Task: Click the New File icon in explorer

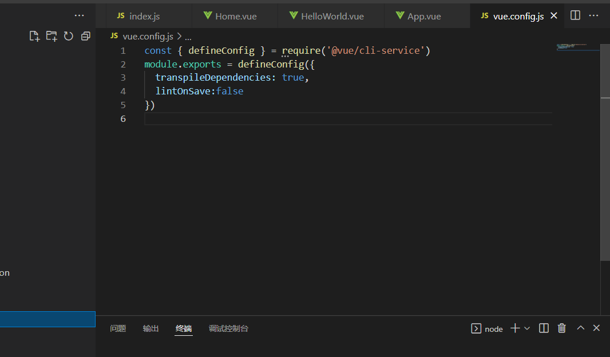Action: click(x=34, y=36)
